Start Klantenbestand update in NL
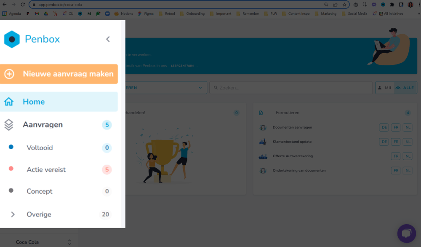This screenshot has height=247, width=421. 408,142
